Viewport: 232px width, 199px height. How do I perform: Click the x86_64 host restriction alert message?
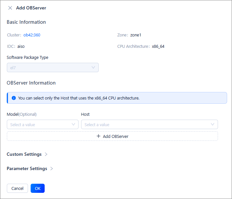click(79, 98)
